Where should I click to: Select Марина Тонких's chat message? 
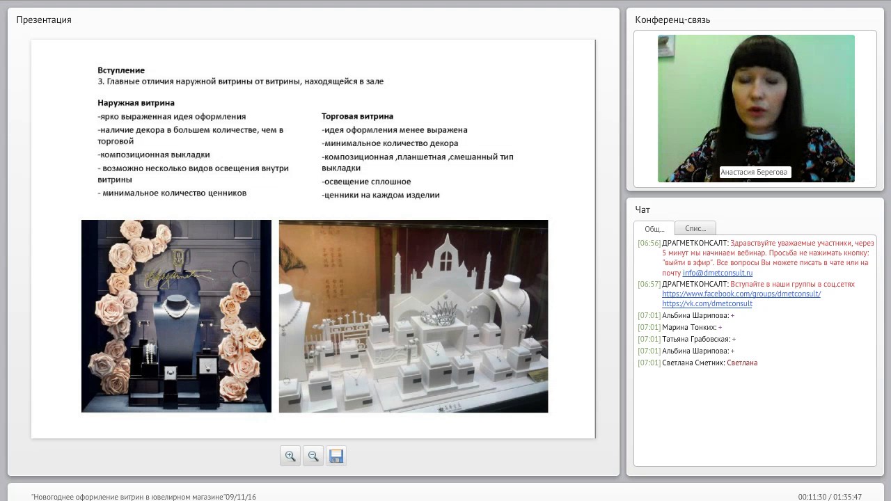679,327
